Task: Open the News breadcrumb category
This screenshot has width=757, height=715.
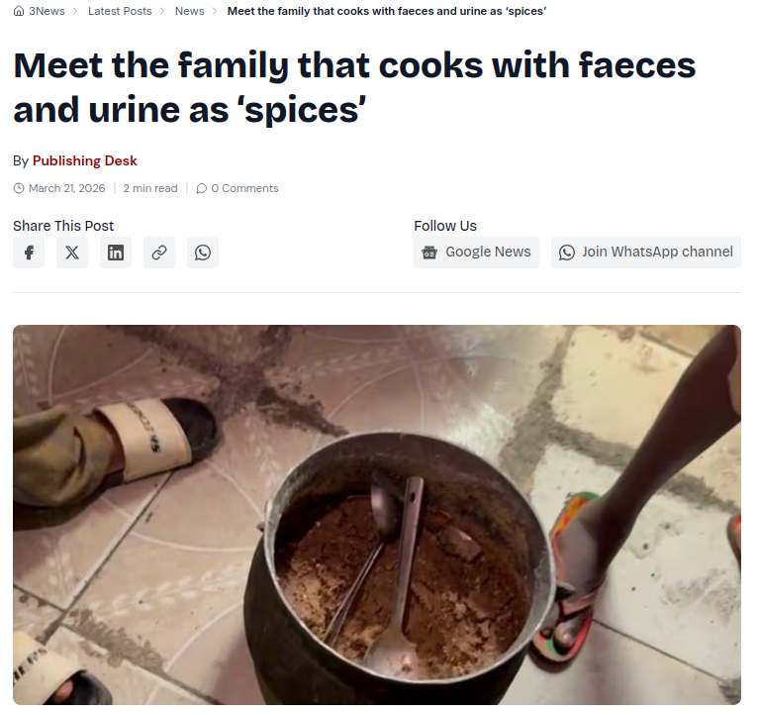Action: click(189, 11)
